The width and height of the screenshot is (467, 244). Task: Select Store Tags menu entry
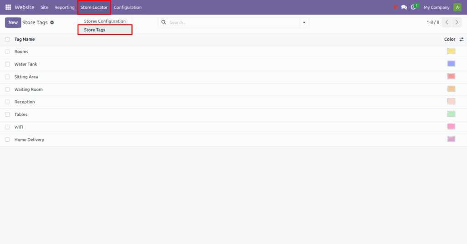(x=105, y=30)
